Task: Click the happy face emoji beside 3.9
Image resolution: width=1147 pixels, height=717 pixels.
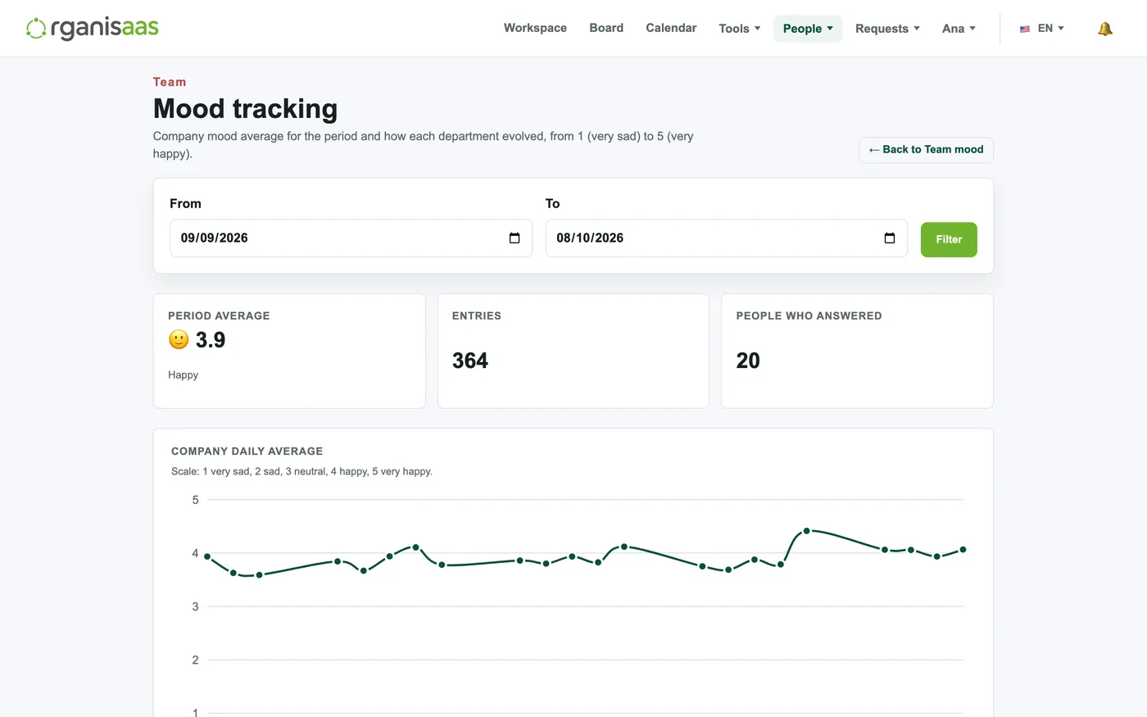Action: click(x=179, y=339)
